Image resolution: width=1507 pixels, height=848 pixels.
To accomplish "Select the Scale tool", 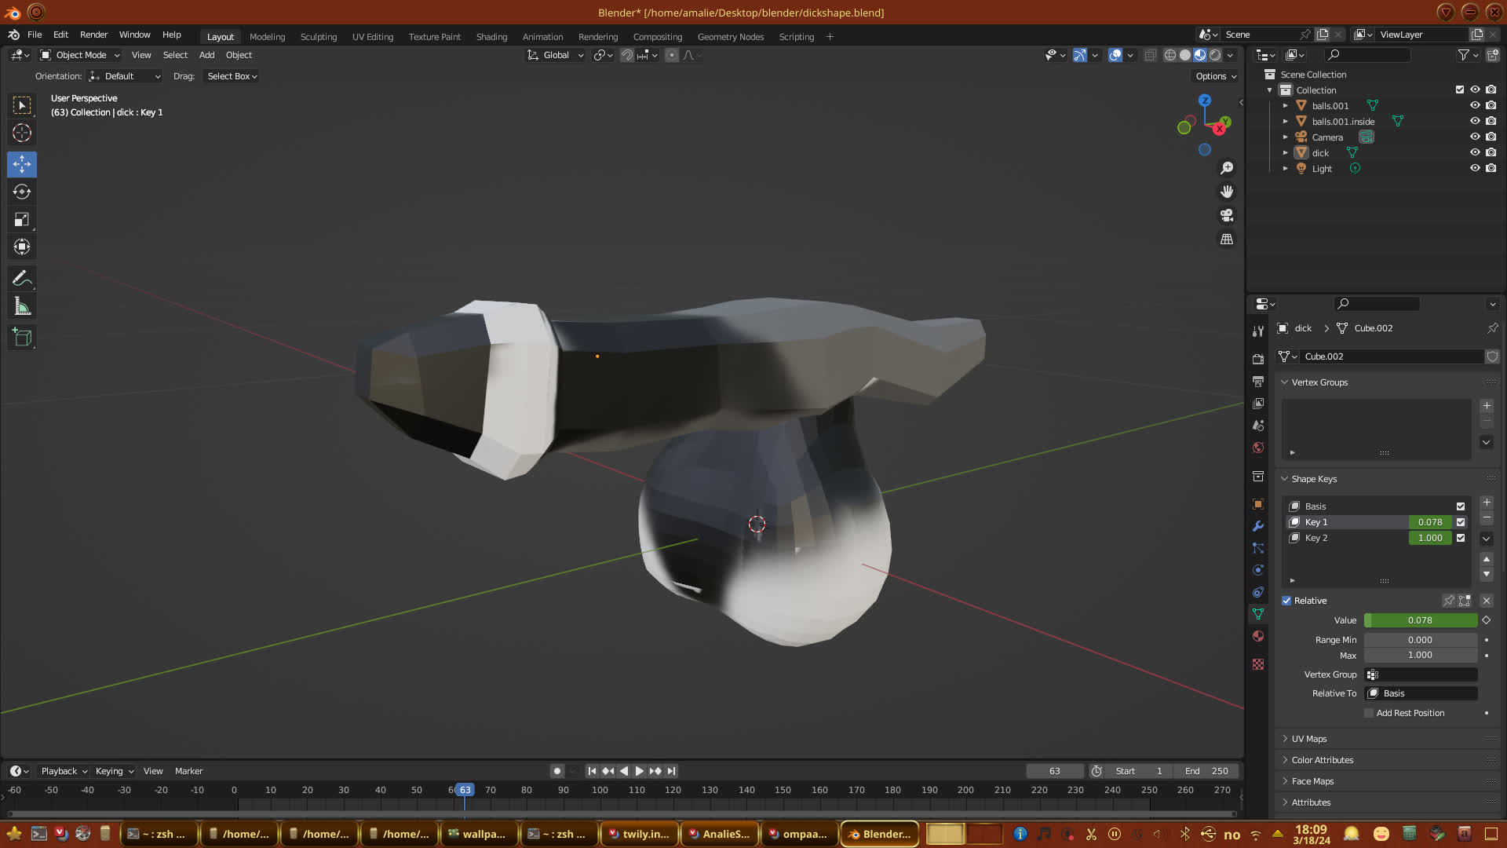I will (22, 220).
